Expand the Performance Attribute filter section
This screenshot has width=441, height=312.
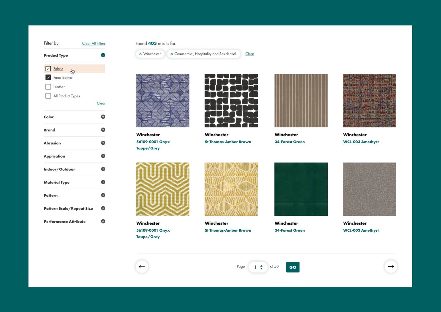tap(103, 221)
